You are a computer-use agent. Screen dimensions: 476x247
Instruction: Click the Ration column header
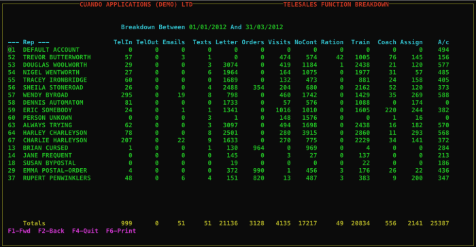pyautogui.click(x=333, y=42)
